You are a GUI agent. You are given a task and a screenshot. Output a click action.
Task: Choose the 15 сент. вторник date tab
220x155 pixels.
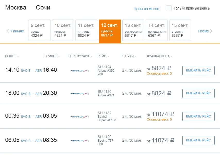pos(180,30)
